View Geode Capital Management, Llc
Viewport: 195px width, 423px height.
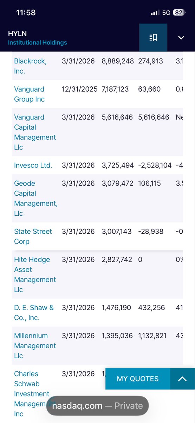36,198
